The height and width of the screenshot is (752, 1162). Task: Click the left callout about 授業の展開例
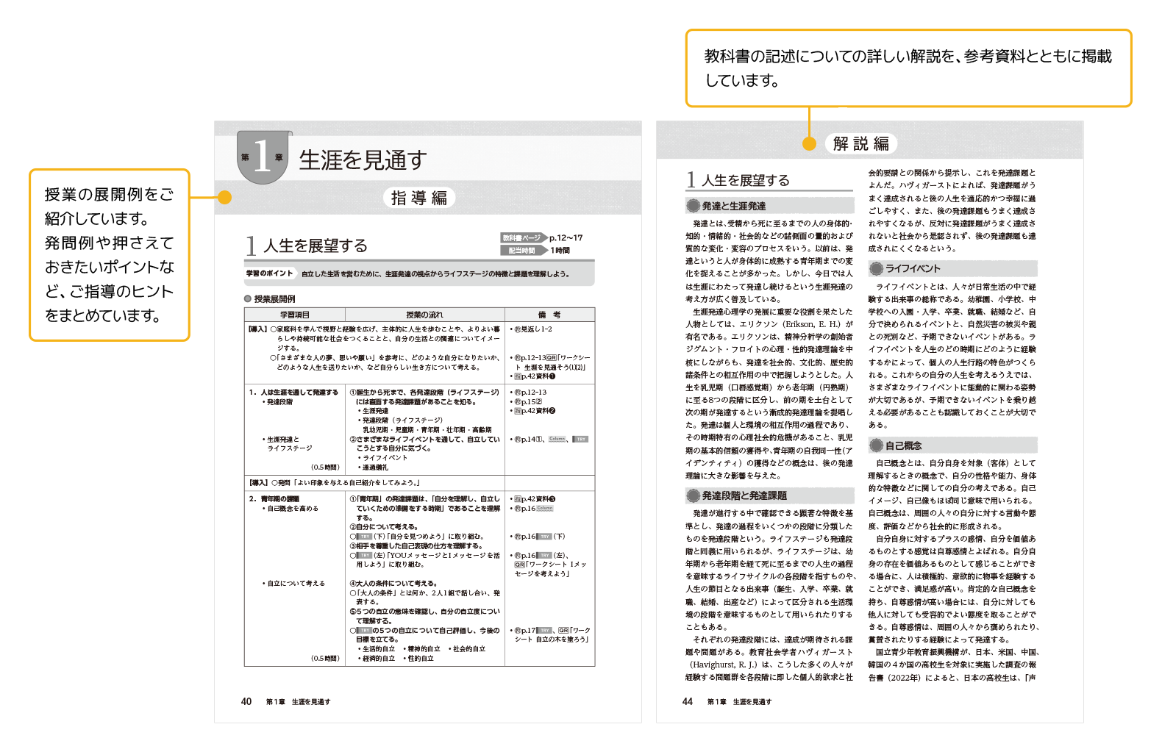110,255
